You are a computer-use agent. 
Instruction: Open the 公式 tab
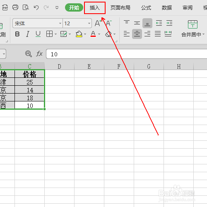(x=146, y=8)
